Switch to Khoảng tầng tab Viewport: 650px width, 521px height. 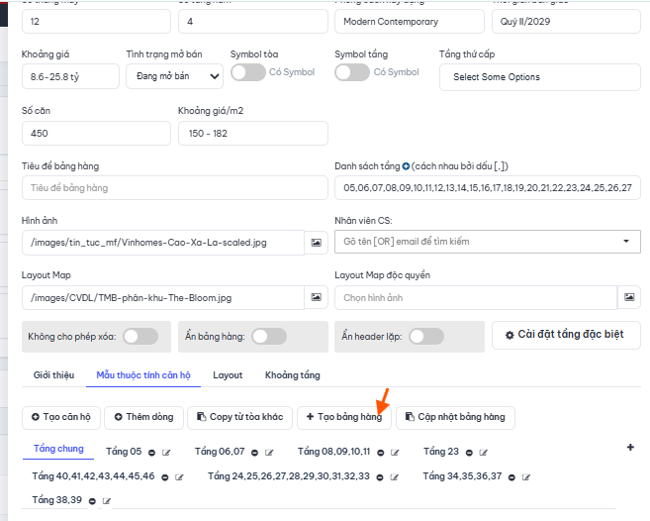coord(293,374)
